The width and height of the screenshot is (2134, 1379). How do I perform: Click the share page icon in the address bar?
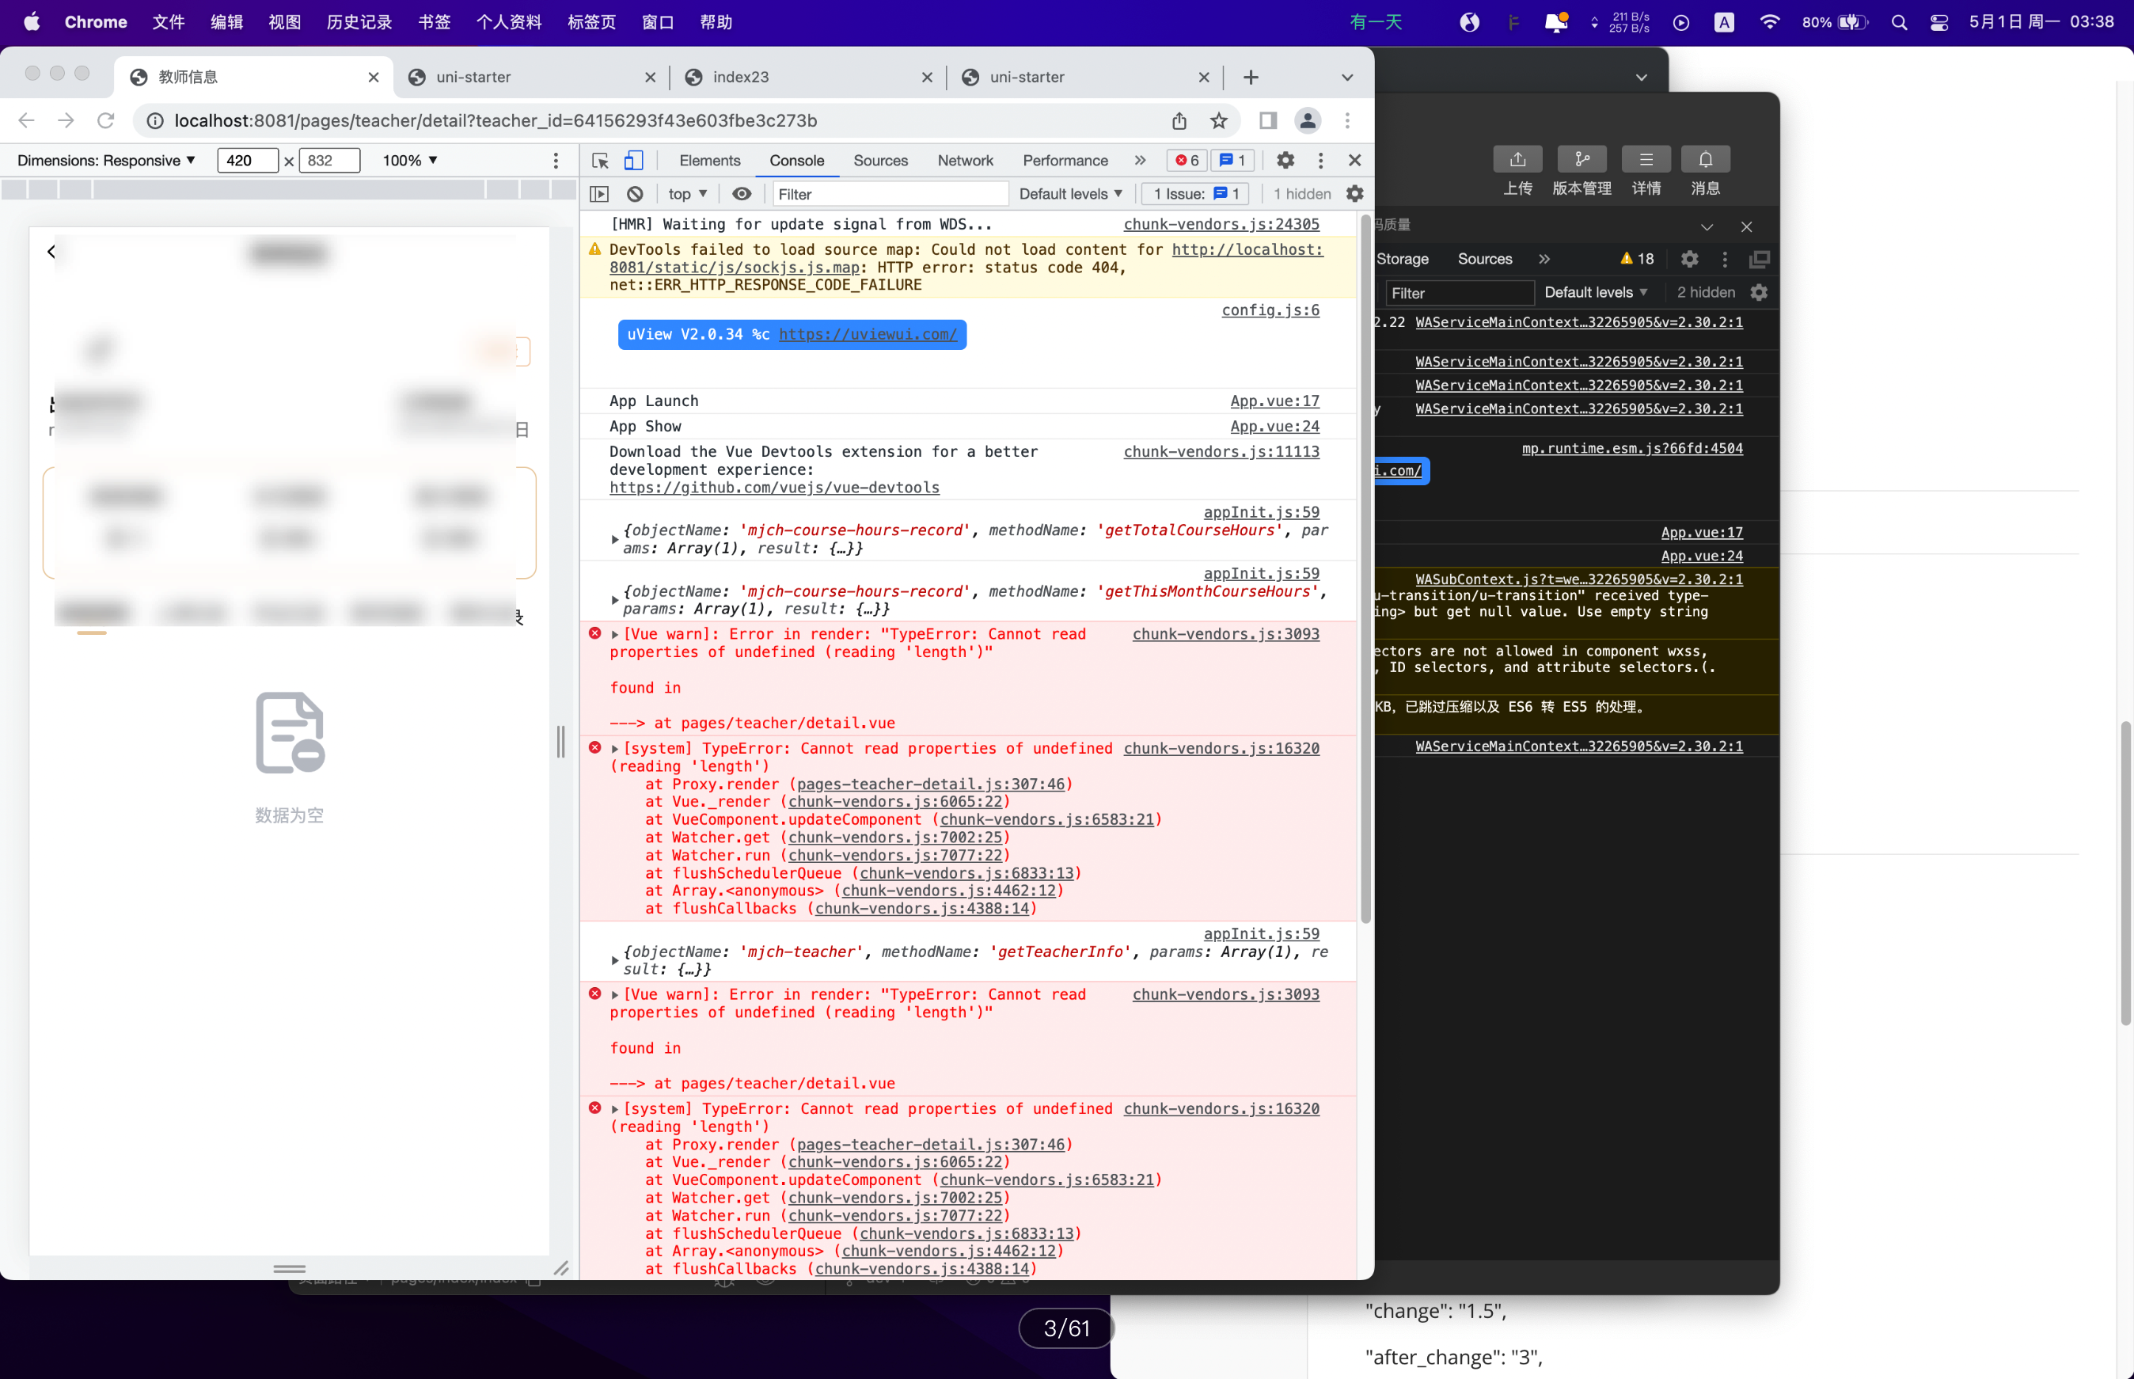point(1179,121)
